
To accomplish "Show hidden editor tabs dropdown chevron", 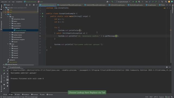I will coord(167,5).
